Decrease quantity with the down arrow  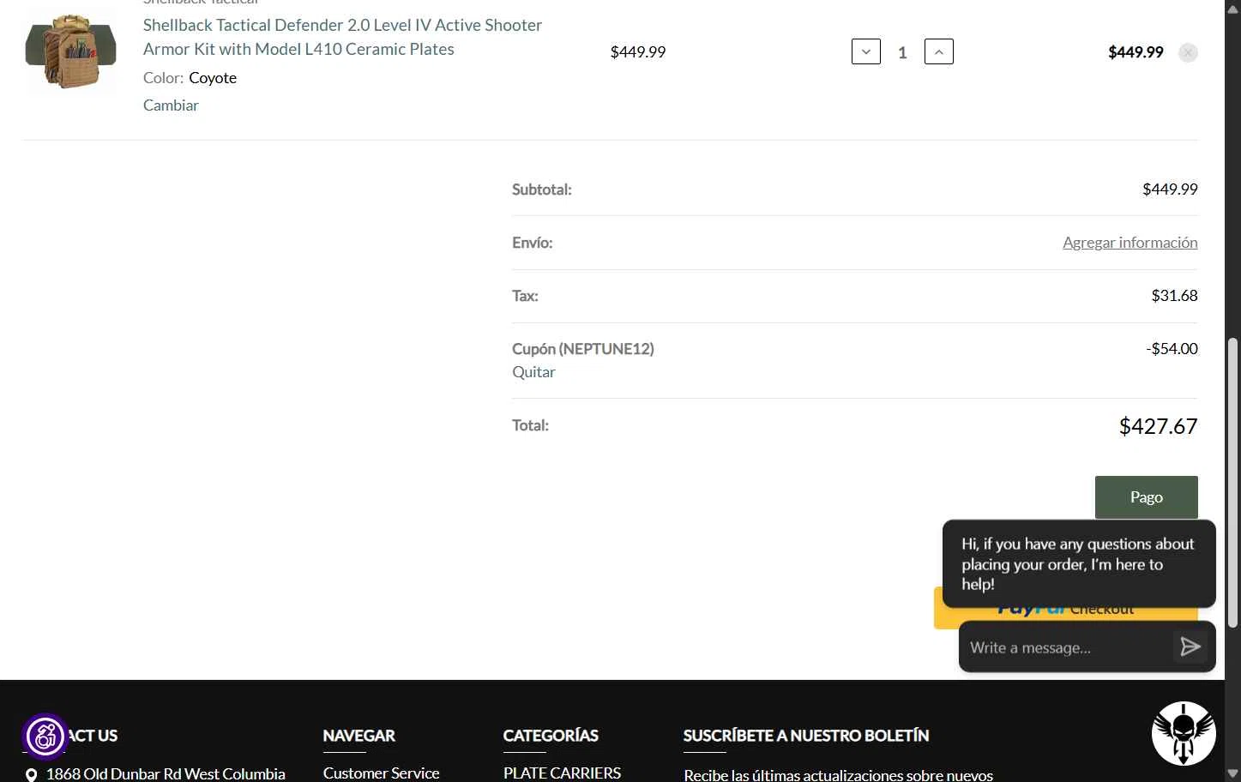coord(866,51)
